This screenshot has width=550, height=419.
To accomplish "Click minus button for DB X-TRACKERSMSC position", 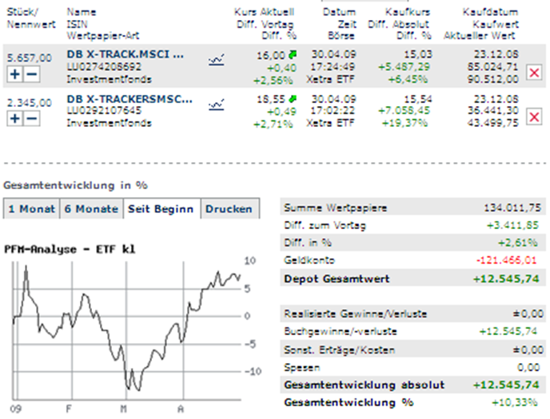I will pyautogui.click(x=30, y=118).
